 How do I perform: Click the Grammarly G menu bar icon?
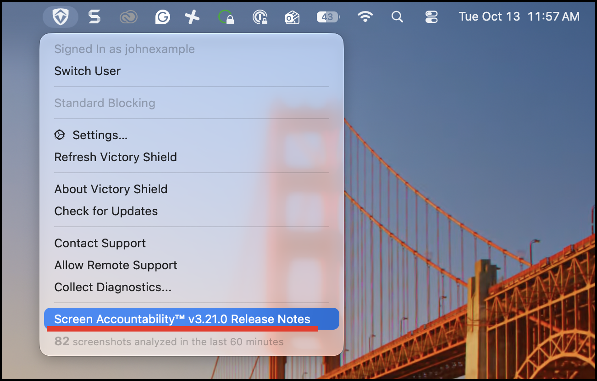pyautogui.click(x=162, y=17)
